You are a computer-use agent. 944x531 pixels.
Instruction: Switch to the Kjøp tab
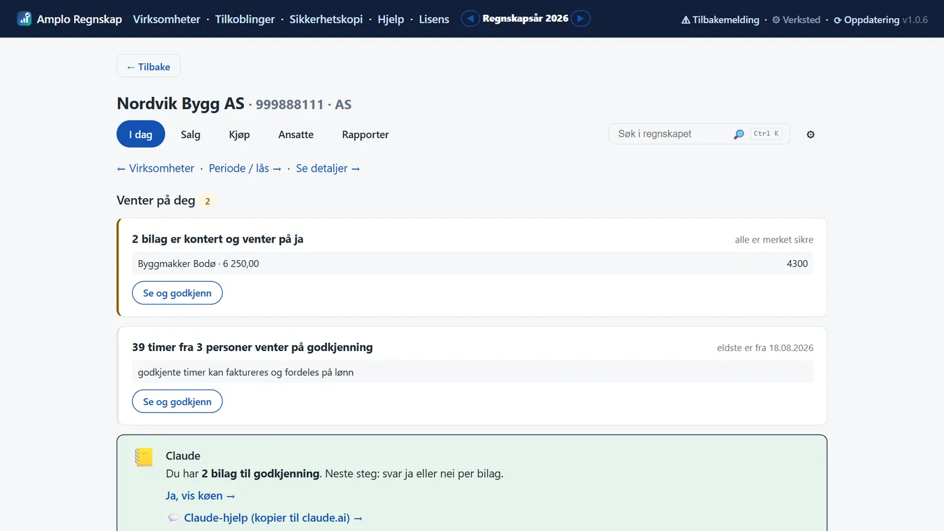pyautogui.click(x=239, y=134)
